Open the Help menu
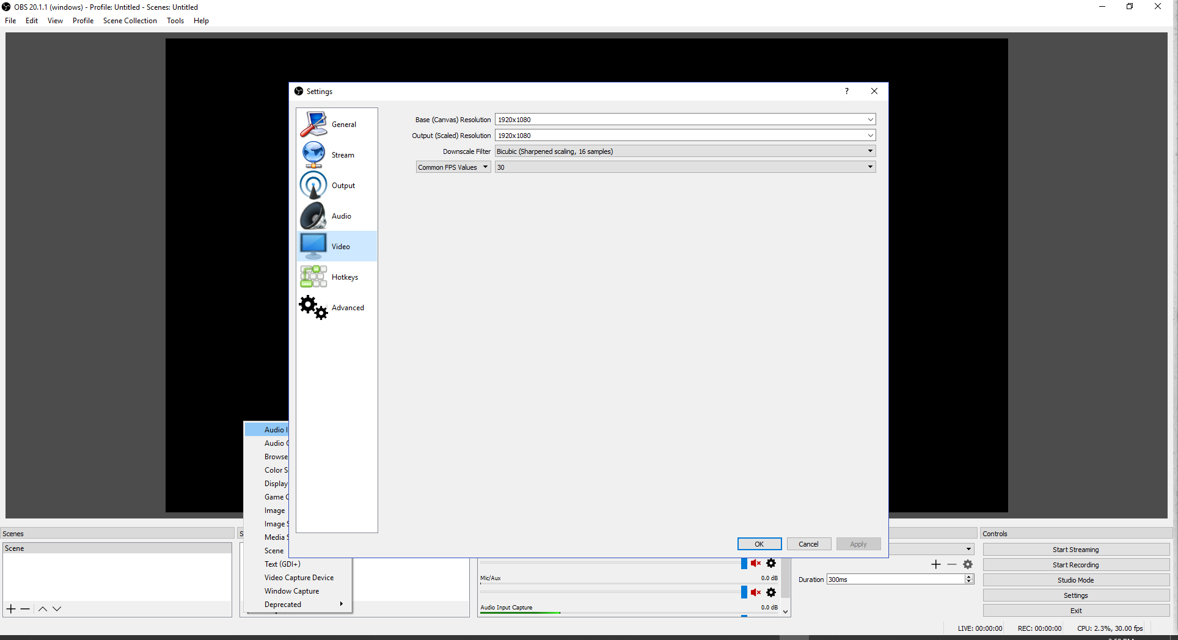The width and height of the screenshot is (1178, 640). (x=201, y=21)
